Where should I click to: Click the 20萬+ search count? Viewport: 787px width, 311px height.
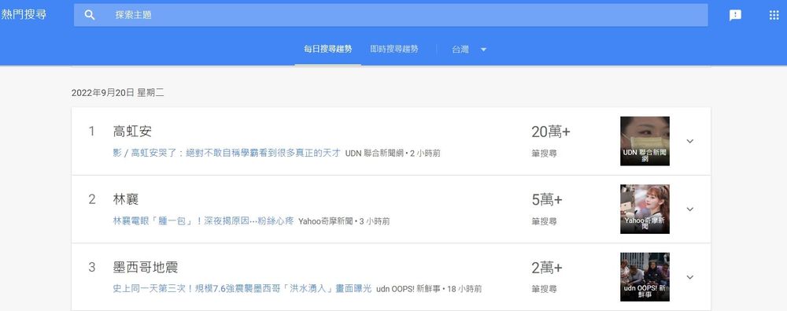(551, 132)
